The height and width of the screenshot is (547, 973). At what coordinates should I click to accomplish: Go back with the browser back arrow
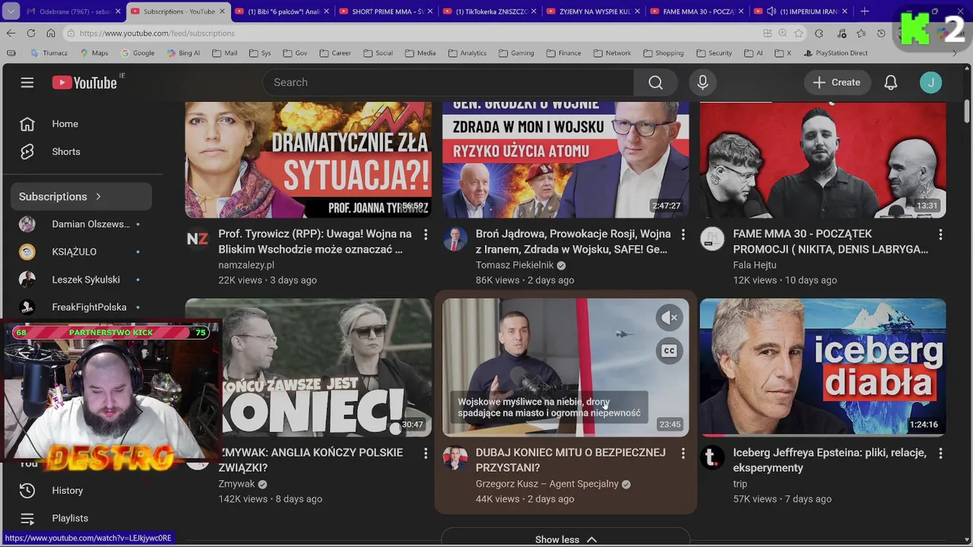tap(11, 33)
